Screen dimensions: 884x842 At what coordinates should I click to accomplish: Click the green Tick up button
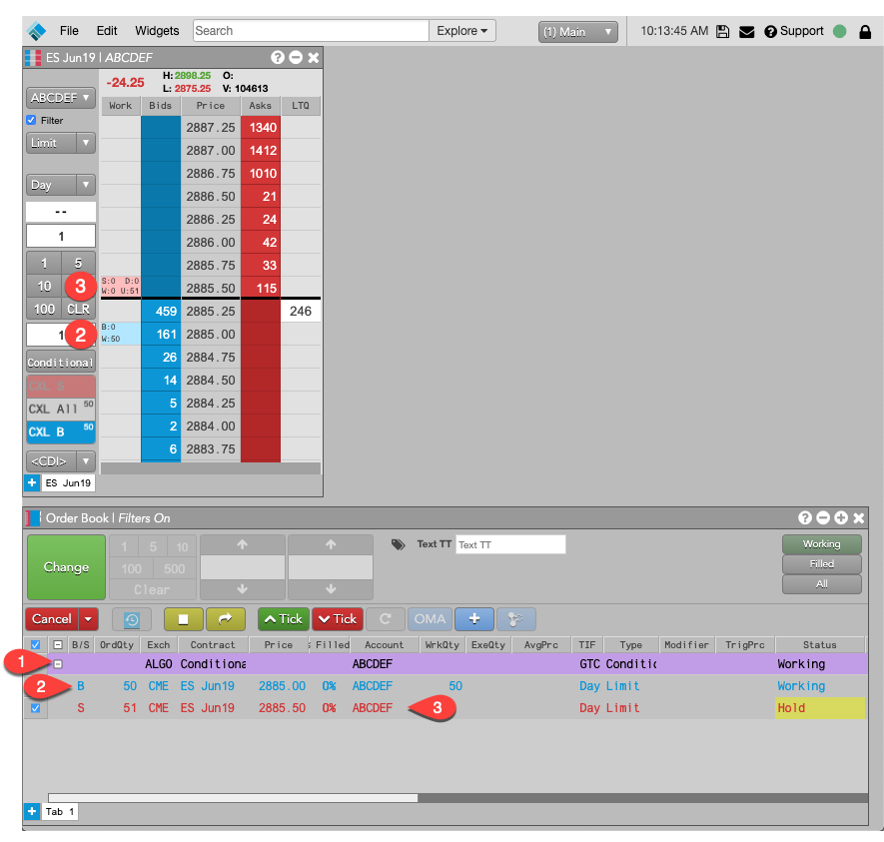coord(284,619)
